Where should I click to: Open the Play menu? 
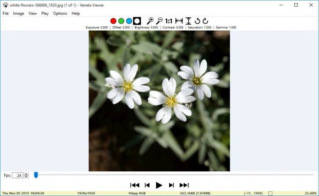[45, 13]
